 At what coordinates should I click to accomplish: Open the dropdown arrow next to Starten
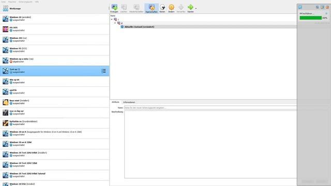tap(196, 9)
